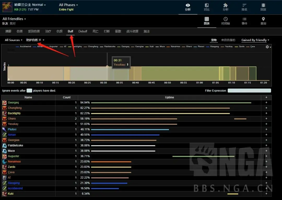Click the 查询 query pin icon
The image size is (282, 200).
tap(263, 21)
